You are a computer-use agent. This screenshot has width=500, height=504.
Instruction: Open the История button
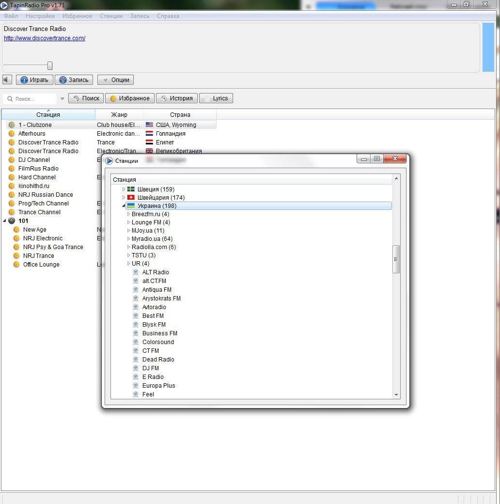[x=177, y=98]
